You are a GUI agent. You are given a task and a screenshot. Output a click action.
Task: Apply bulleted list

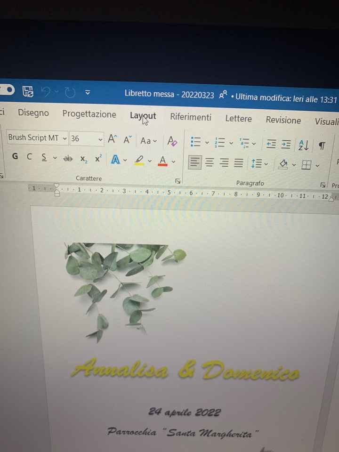tap(196, 142)
